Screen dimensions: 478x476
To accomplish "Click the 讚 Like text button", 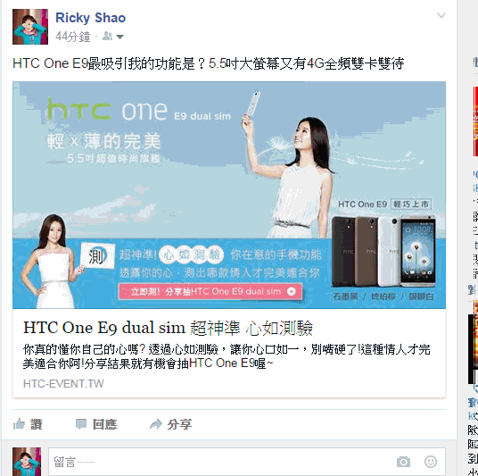I will (x=36, y=424).
